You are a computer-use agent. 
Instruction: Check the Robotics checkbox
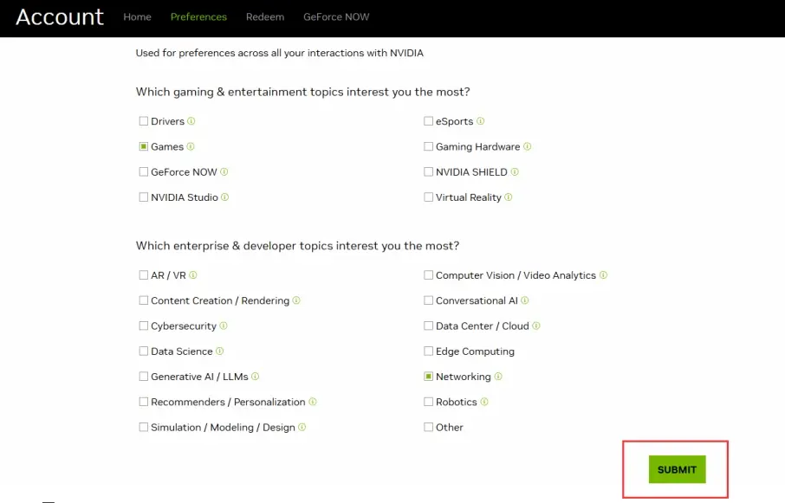pyautogui.click(x=429, y=402)
